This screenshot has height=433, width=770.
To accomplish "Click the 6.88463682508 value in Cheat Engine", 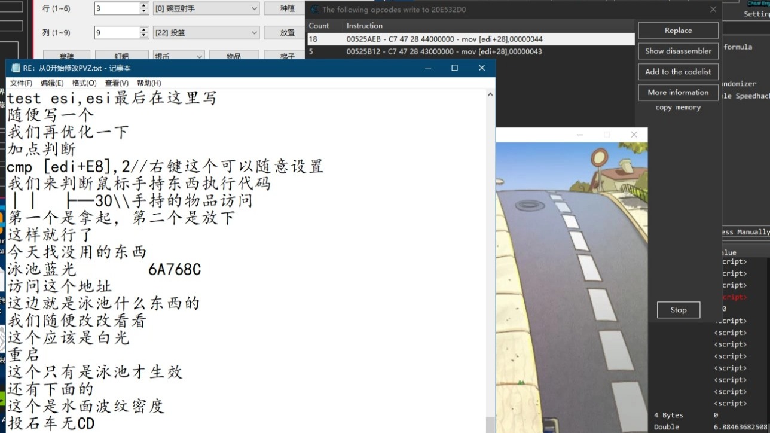I will point(741,427).
